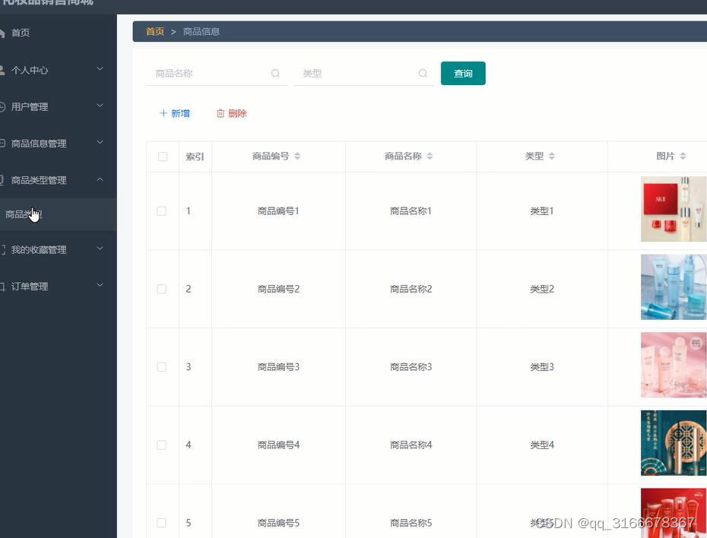The image size is (707, 538).
Task: Select the 商品类型 submenu item
Action: tap(59, 214)
